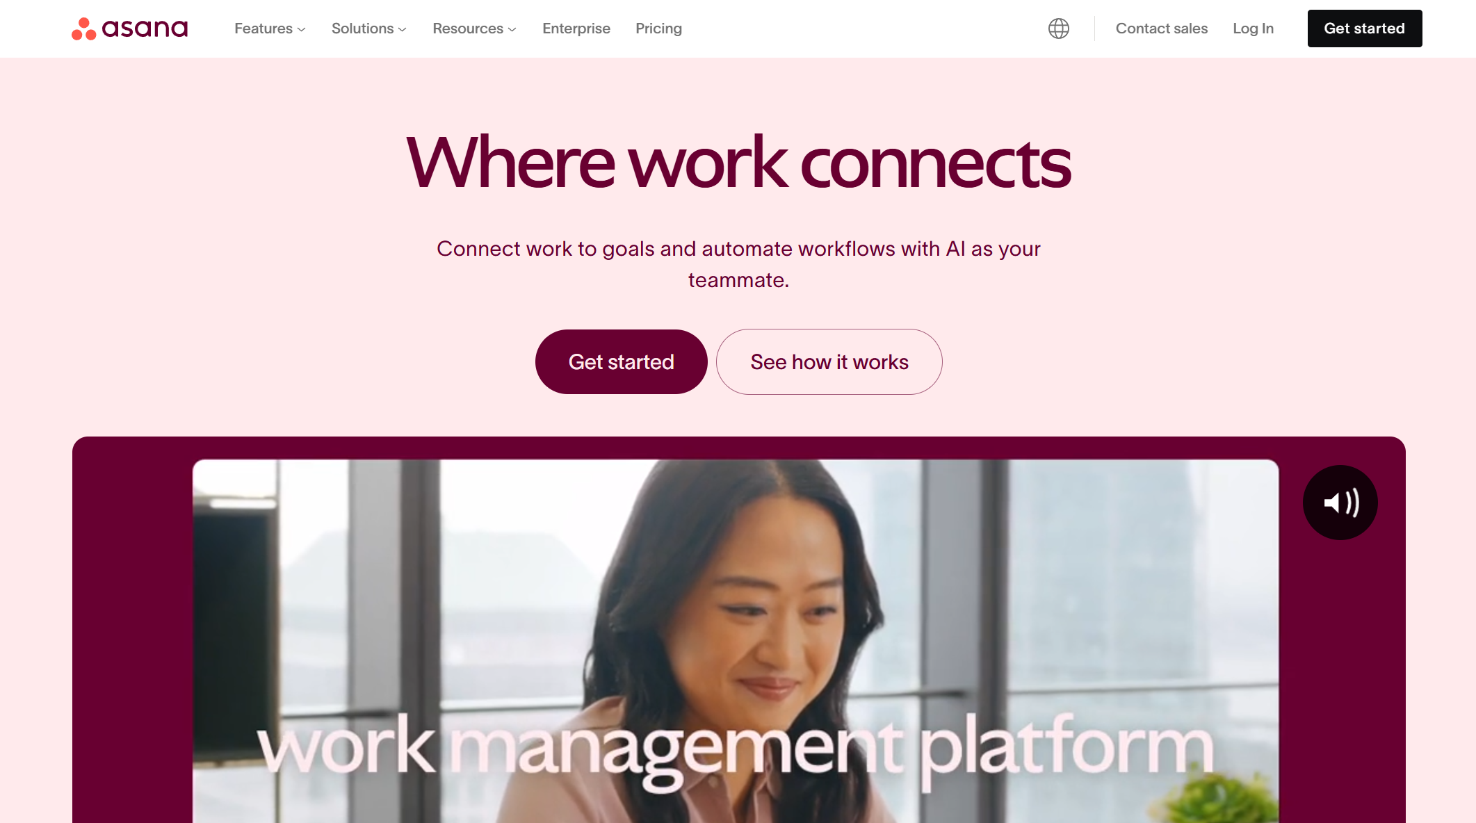This screenshot has height=823, width=1476.
Task: Click the chevron next to Solutions
Action: pos(402,30)
